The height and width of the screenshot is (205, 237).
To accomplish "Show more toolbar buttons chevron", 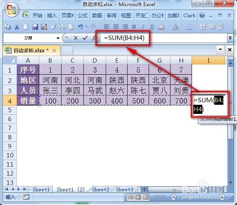I will point(230,26).
